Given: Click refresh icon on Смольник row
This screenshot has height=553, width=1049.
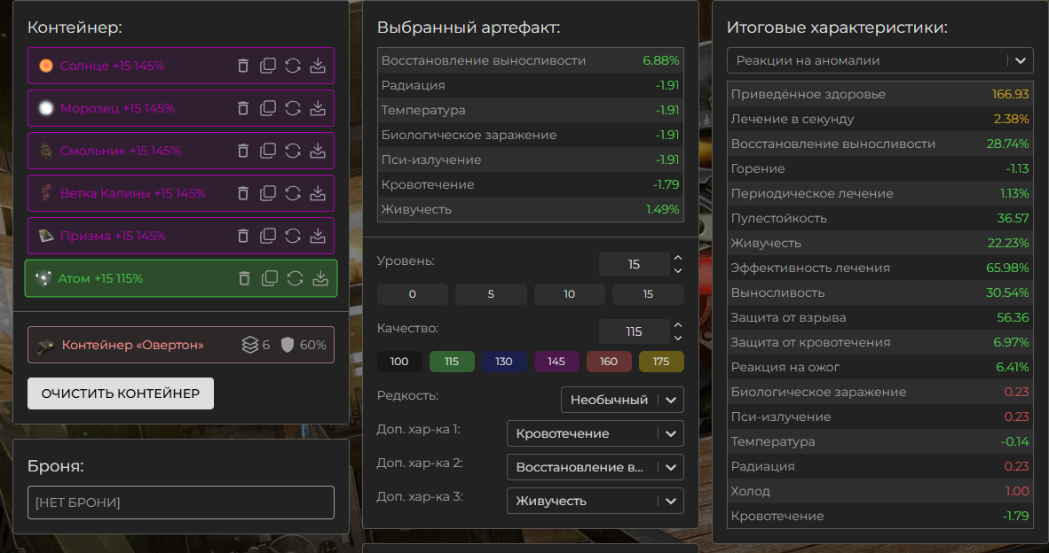Looking at the screenshot, I should coord(292,151).
